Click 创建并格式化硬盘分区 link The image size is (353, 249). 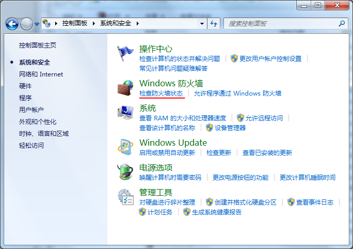(x=245, y=202)
